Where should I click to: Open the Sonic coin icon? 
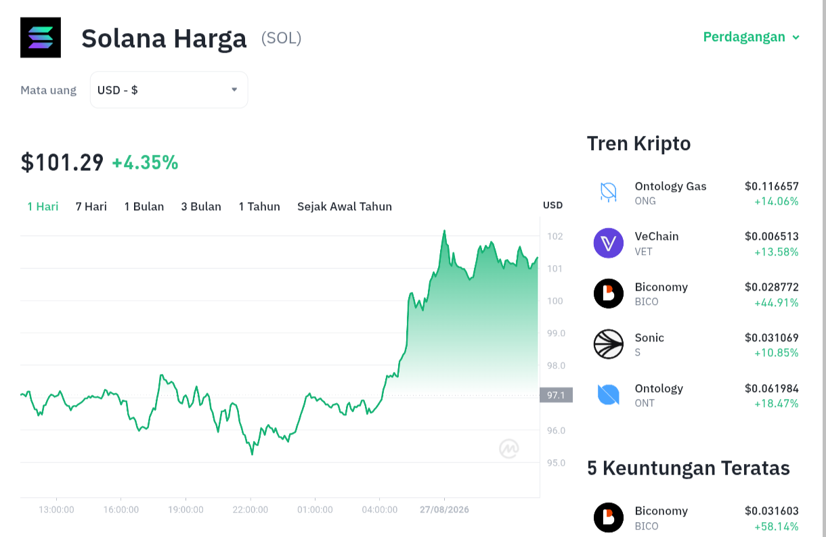click(x=609, y=344)
